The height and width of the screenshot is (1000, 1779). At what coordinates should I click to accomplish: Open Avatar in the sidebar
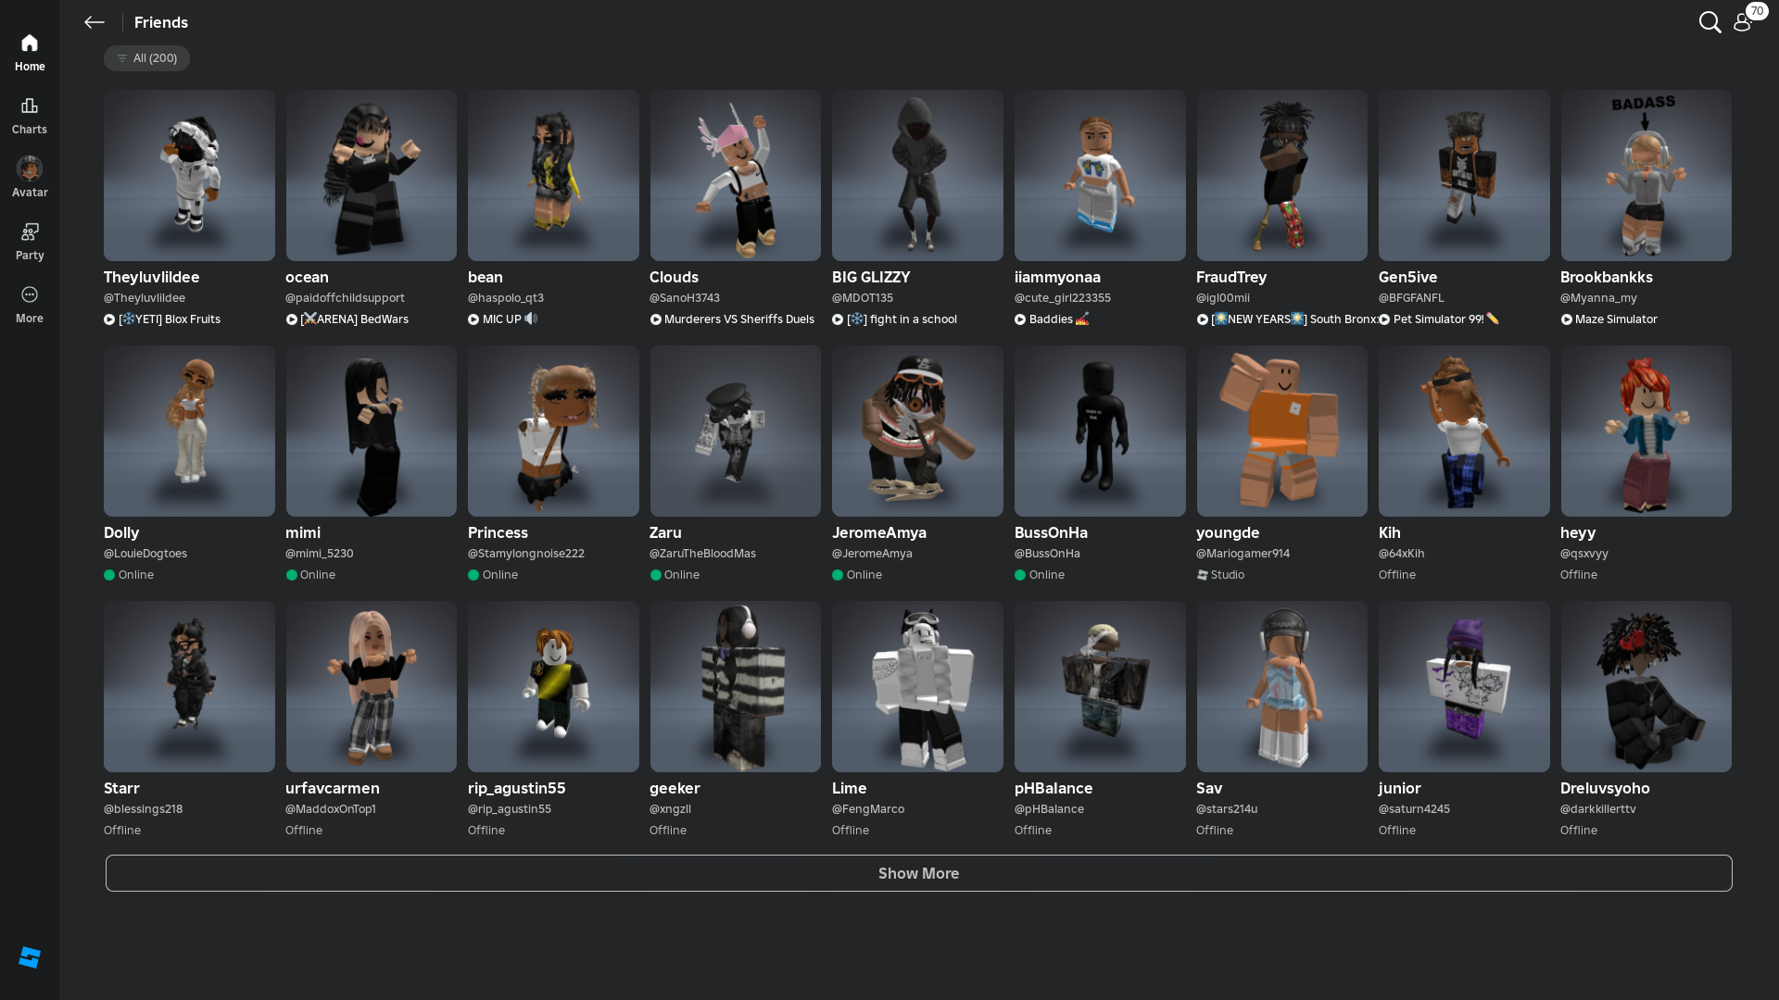(30, 178)
